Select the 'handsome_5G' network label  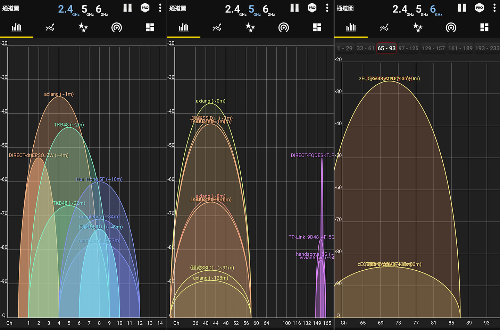tap(315, 254)
